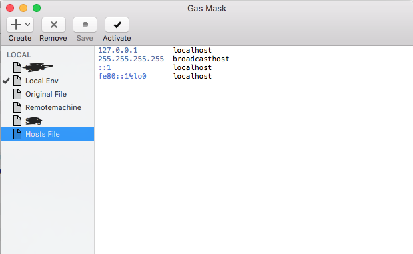413x254 pixels.
Task: Click the Gas Mask window title
Action: (x=206, y=9)
